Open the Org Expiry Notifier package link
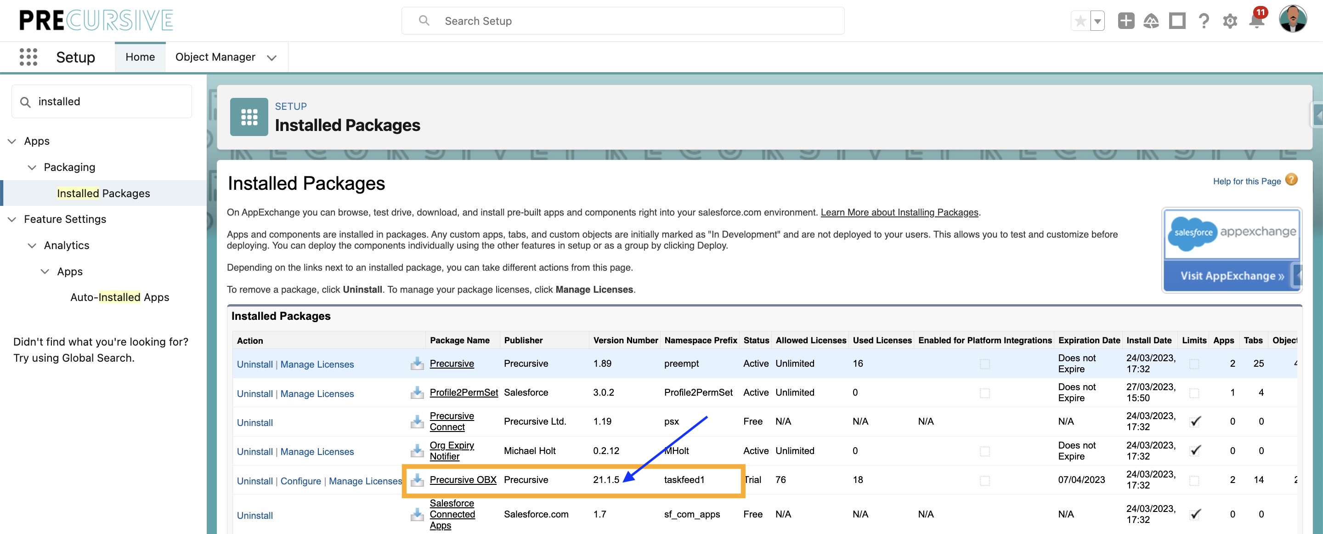Image resolution: width=1323 pixels, height=534 pixels. click(x=452, y=451)
